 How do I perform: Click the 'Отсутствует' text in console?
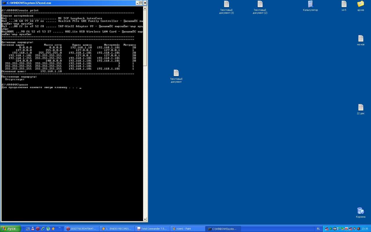click(x=15, y=79)
